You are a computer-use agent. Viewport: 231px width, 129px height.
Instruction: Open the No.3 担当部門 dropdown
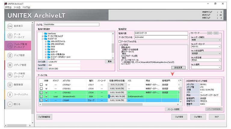tap(206, 53)
